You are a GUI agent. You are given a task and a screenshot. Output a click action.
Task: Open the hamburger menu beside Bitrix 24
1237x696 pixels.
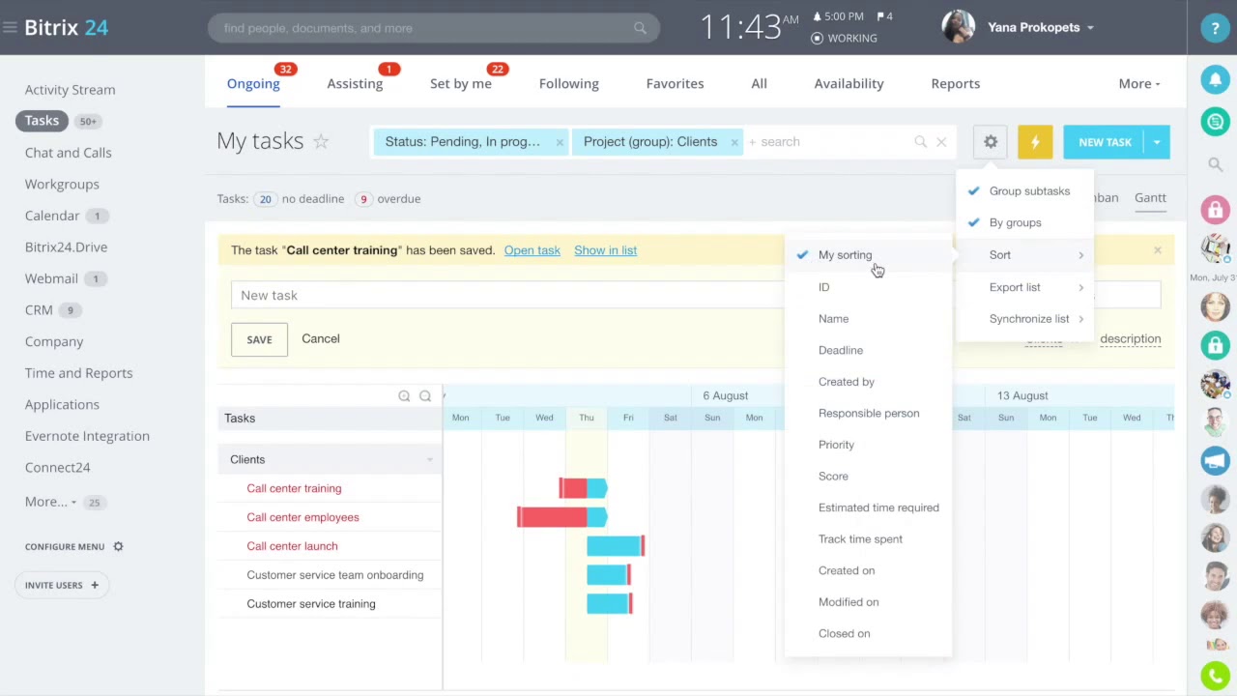(x=10, y=28)
